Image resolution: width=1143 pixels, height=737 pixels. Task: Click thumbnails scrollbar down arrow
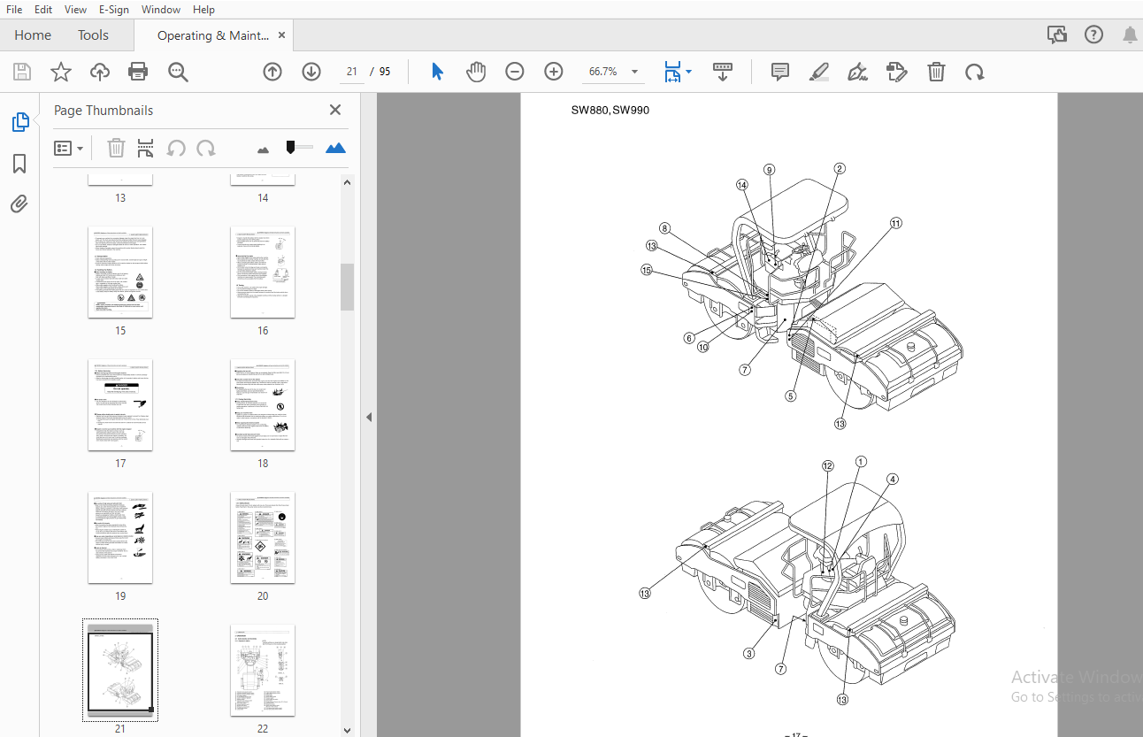click(x=347, y=730)
